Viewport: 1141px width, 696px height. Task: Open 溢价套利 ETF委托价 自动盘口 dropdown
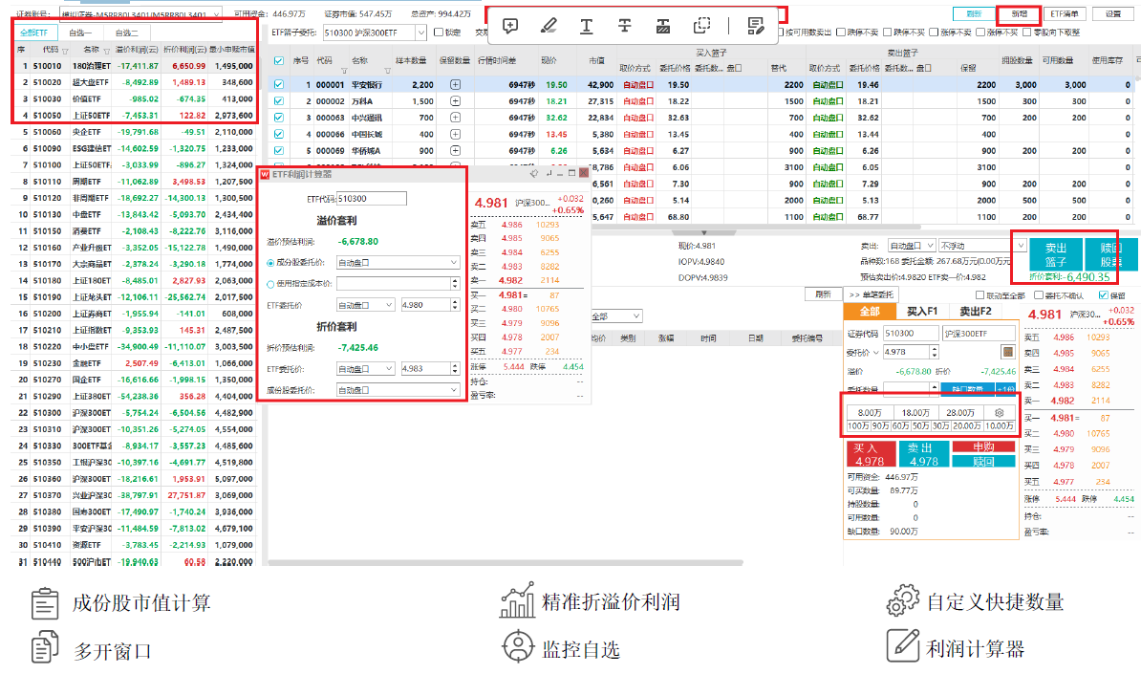(x=365, y=305)
